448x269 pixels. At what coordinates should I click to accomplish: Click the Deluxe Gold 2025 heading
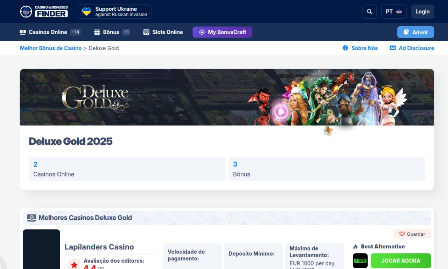point(71,142)
